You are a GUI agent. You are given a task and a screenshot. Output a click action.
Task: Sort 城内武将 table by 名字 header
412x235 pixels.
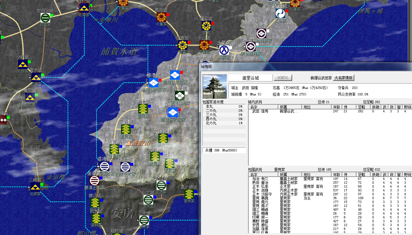tap(263, 107)
